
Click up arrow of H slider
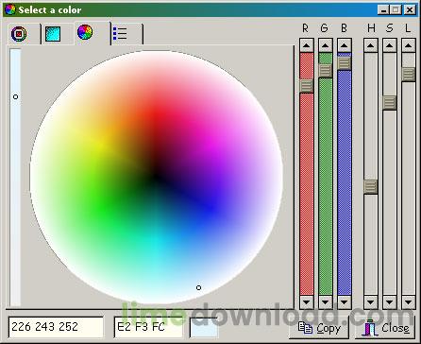pos(371,45)
